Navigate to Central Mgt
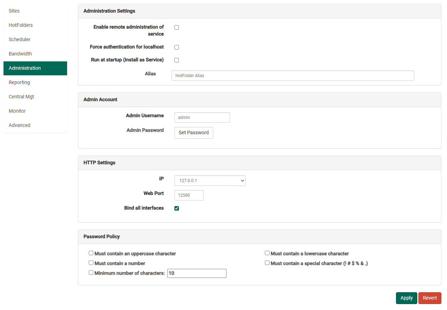 click(x=35, y=97)
